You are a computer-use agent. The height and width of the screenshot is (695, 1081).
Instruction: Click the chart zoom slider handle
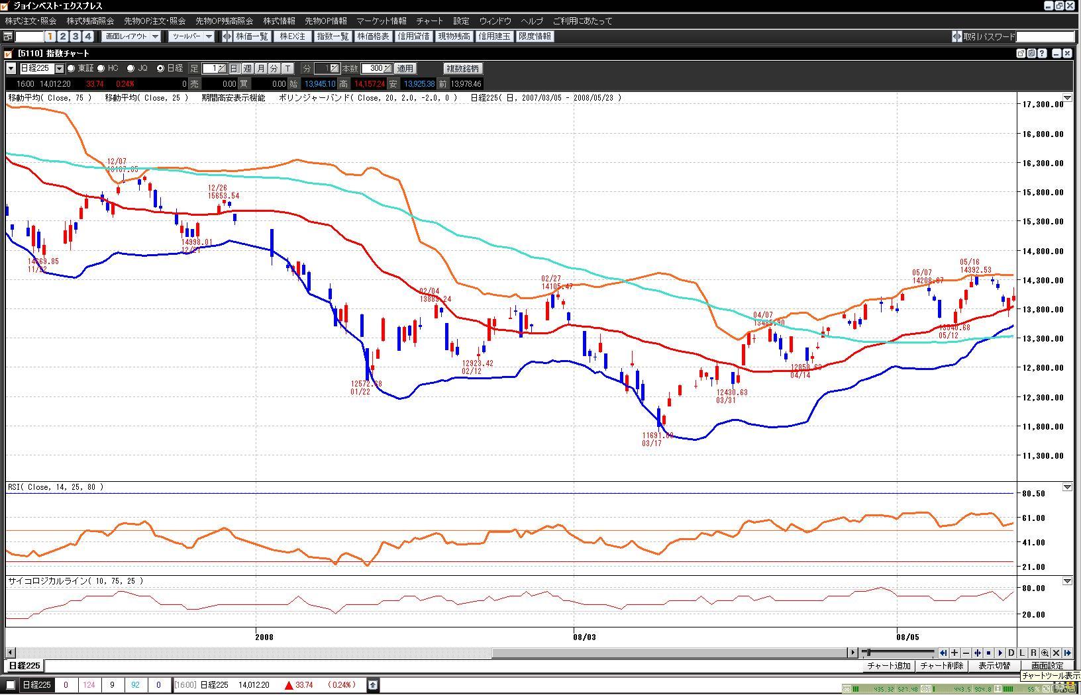tap(868, 653)
